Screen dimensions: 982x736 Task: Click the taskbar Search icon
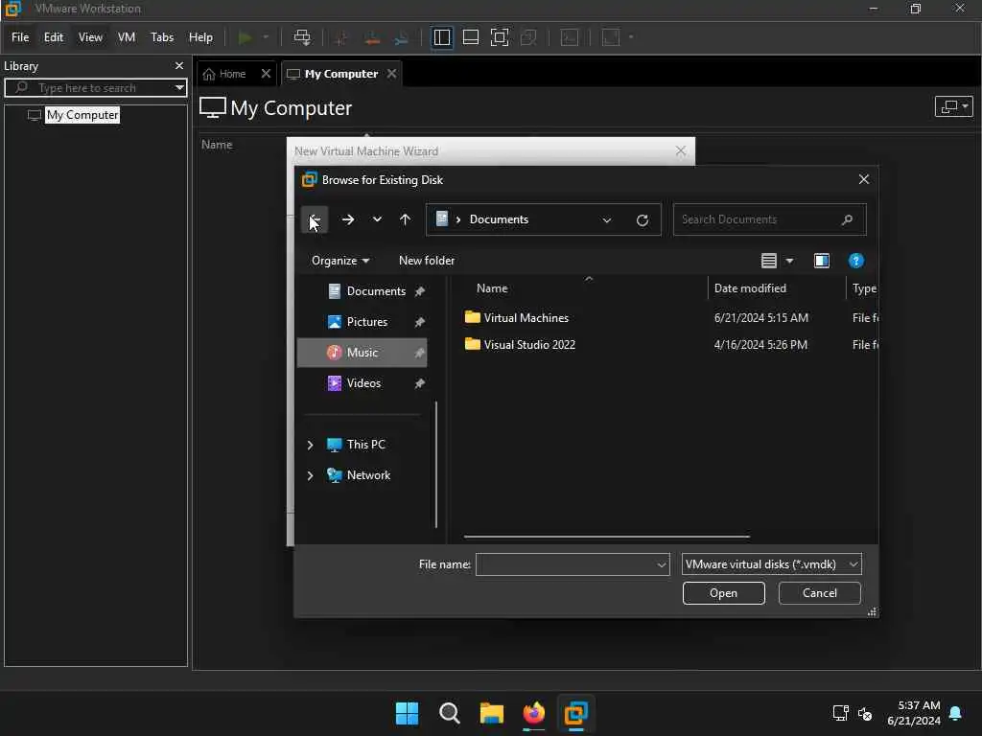point(449,713)
